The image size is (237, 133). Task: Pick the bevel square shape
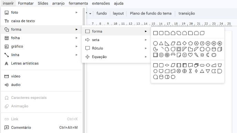point(155,55)
